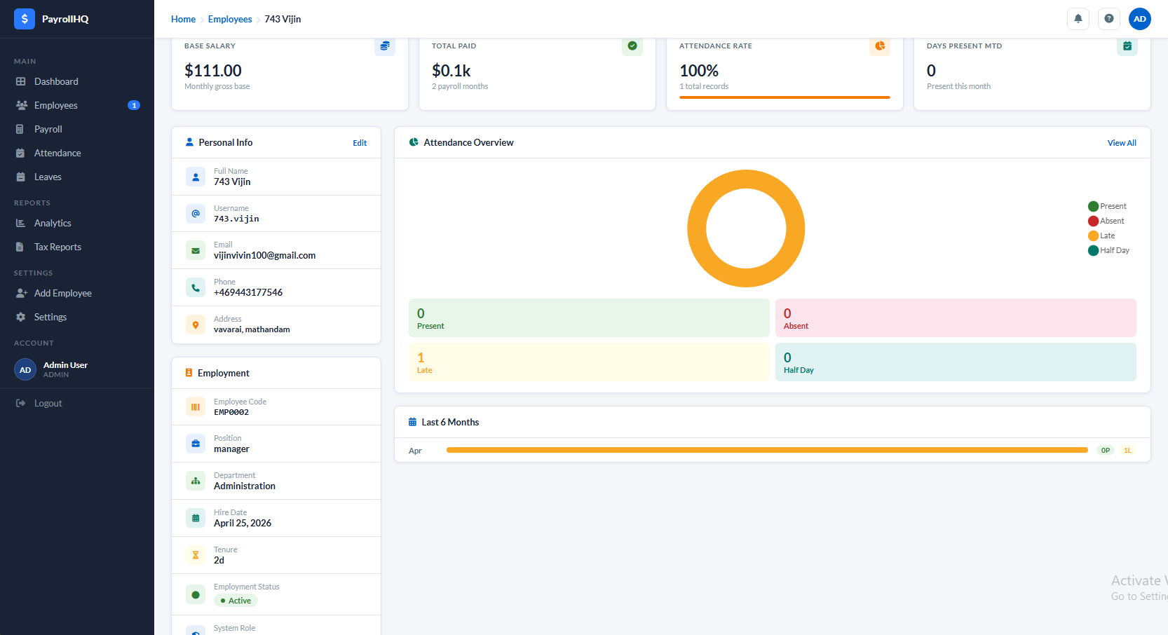Edit the Personal Info section

(x=360, y=143)
